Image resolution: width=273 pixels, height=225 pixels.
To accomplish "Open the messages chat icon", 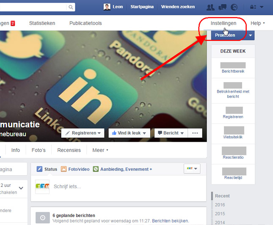I will tap(222, 7).
